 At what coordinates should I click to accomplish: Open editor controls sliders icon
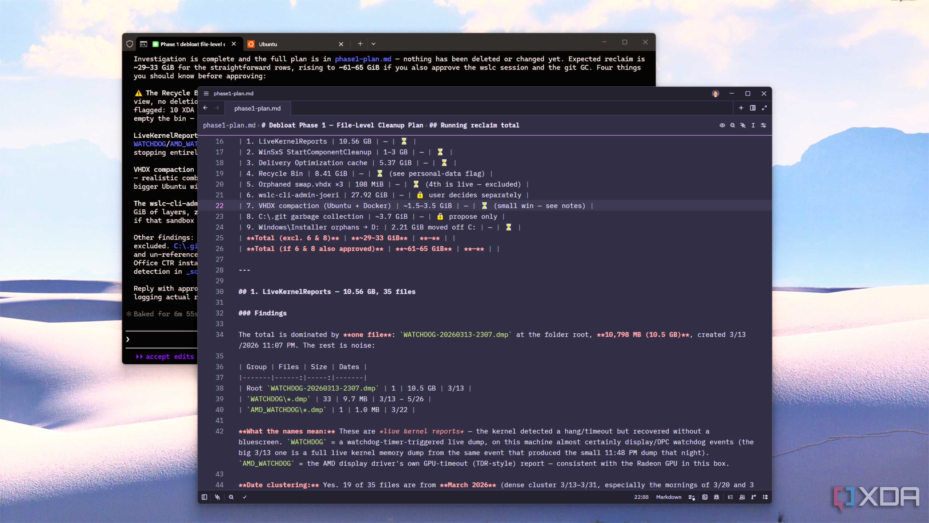point(763,125)
